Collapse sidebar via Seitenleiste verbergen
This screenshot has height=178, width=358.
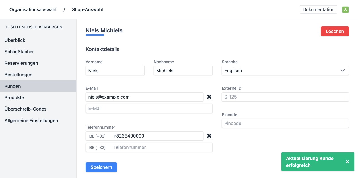(x=34, y=27)
